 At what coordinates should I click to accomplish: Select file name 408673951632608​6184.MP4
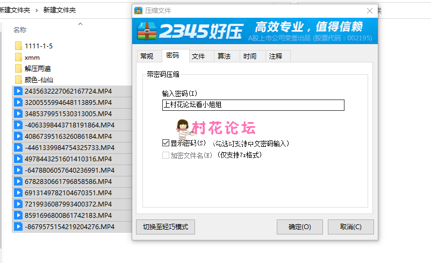pos(68,136)
